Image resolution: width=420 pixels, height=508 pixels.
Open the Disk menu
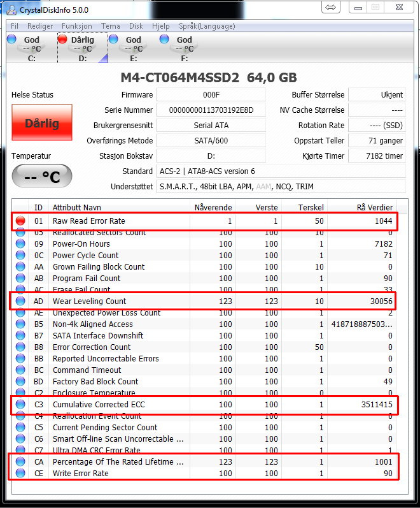[x=136, y=26]
